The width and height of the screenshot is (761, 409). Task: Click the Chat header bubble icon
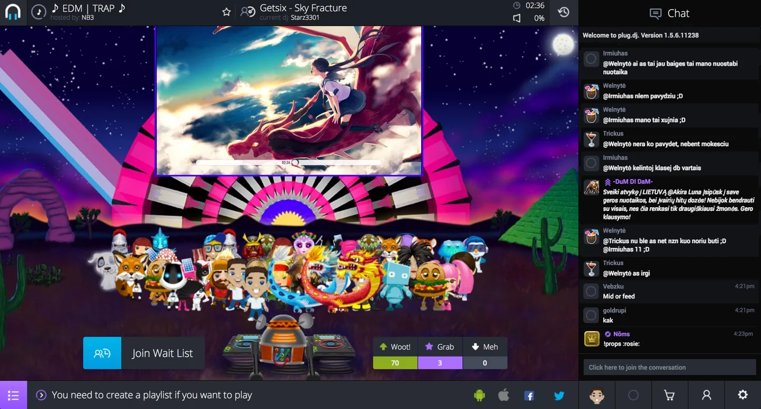655,13
